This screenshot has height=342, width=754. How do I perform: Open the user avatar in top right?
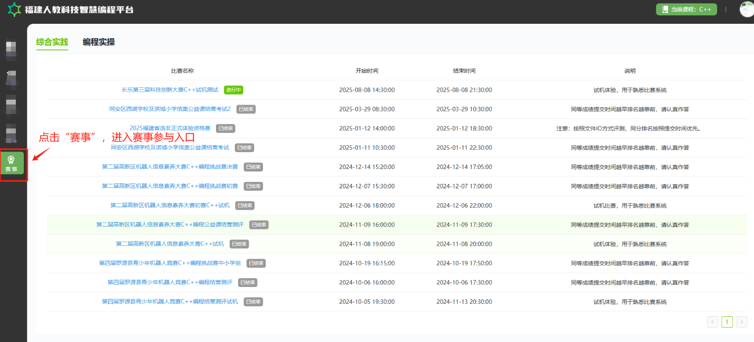[x=746, y=9]
